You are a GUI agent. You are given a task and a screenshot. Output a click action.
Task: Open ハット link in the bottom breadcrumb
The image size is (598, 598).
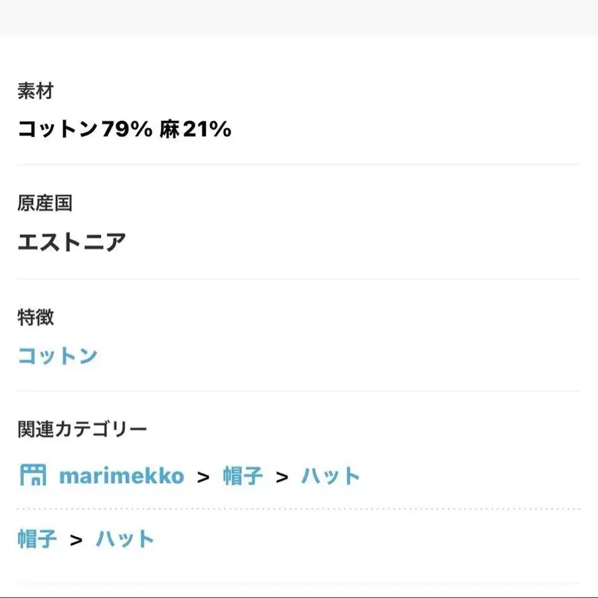point(125,539)
